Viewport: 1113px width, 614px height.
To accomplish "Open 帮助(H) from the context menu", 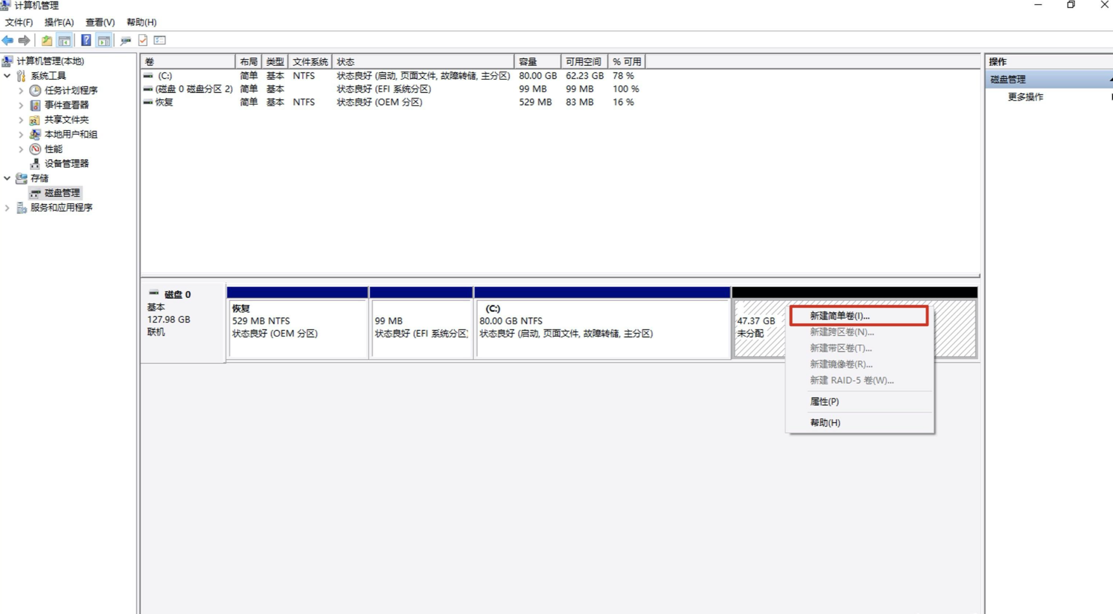I will [825, 422].
